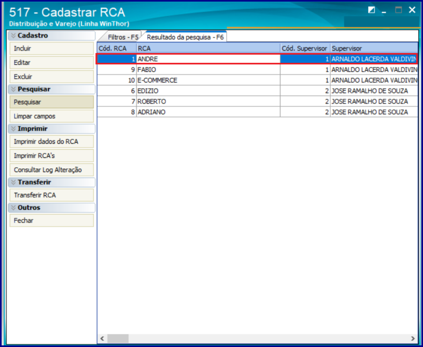The height and width of the screenshot is (347, 423).
Task: Click the Fechar button
Action: 51,220
